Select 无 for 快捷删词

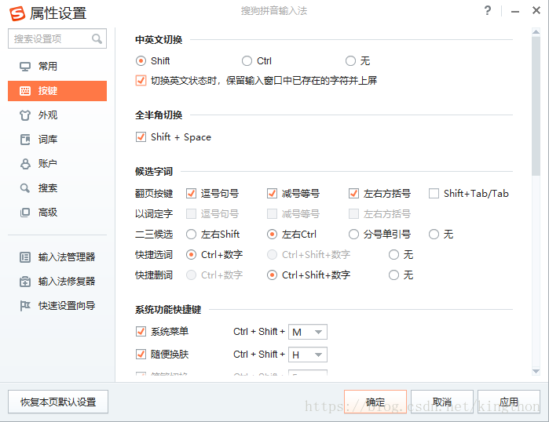[394, 275]
